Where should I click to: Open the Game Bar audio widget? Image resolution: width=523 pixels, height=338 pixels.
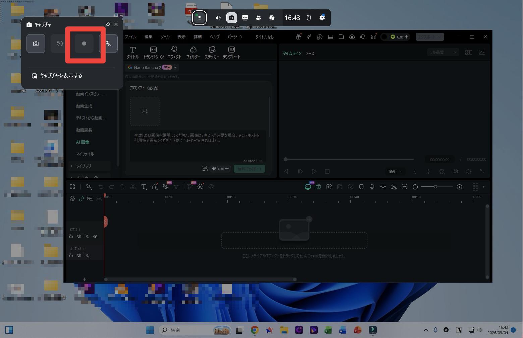[x=218, y=18]
